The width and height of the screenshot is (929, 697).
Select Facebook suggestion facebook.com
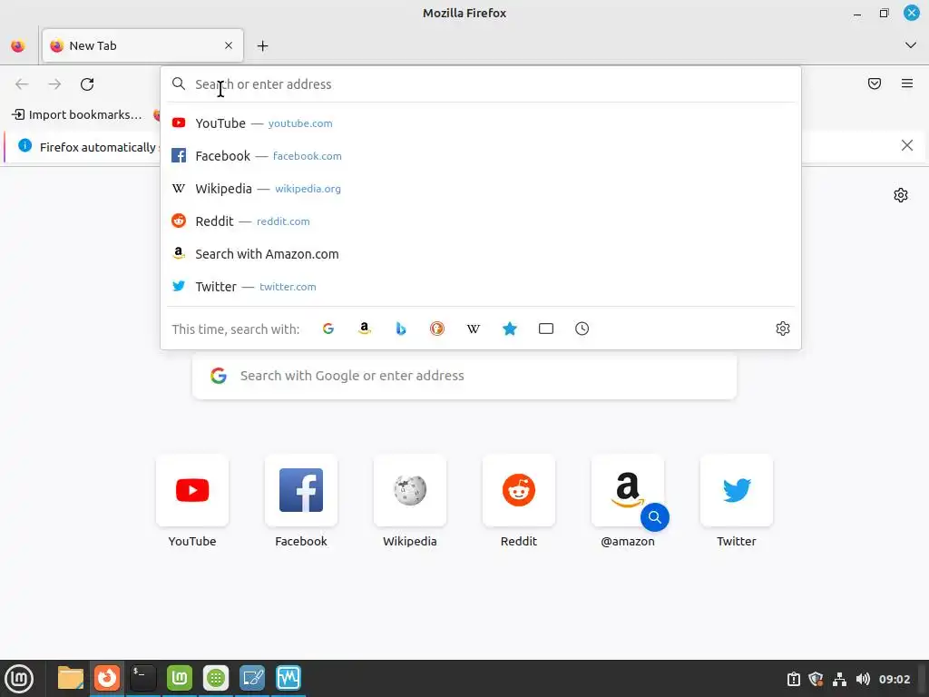coord(481,156)
